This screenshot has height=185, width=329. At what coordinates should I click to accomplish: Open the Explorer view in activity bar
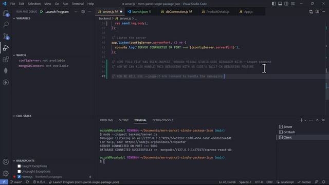click(6, 13)
